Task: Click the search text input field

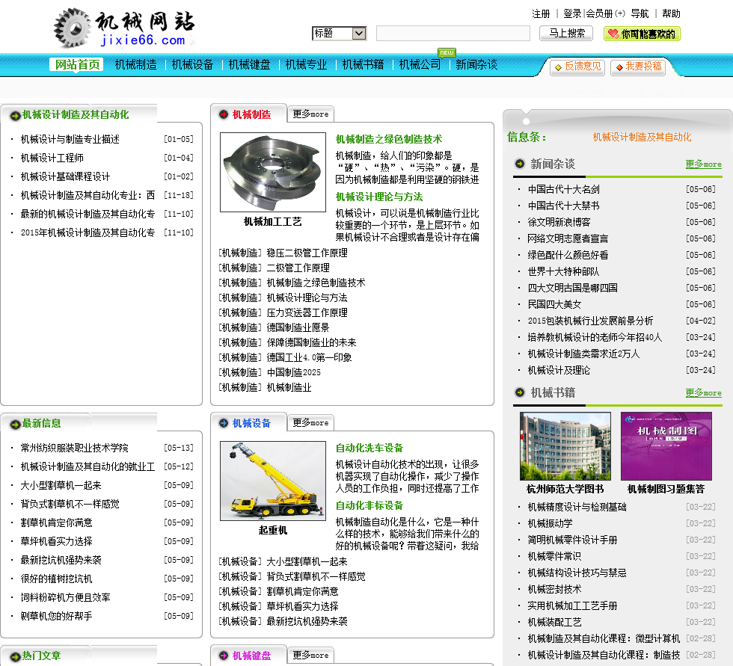Action: pyautogui.click(x=453, y=34)
